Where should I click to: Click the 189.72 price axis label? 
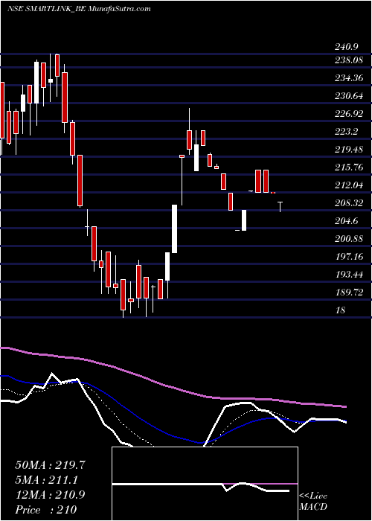click(x=349, y=293)
